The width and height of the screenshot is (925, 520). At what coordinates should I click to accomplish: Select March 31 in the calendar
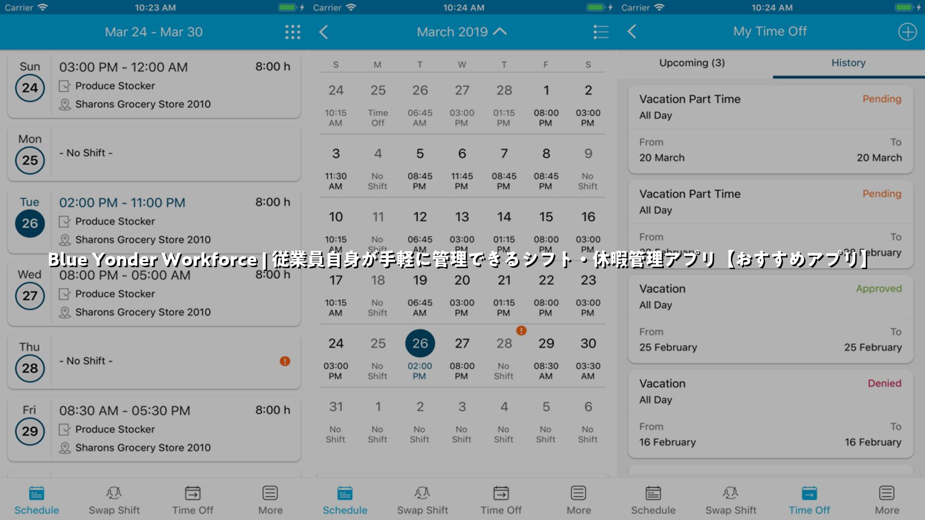(336, 422)
